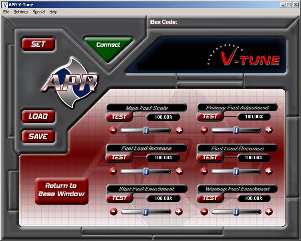This screenshot has height=241, width=301.
Task: Tap the plus icon for Warmup Fuel Enrichment
Action: point(269,212)
